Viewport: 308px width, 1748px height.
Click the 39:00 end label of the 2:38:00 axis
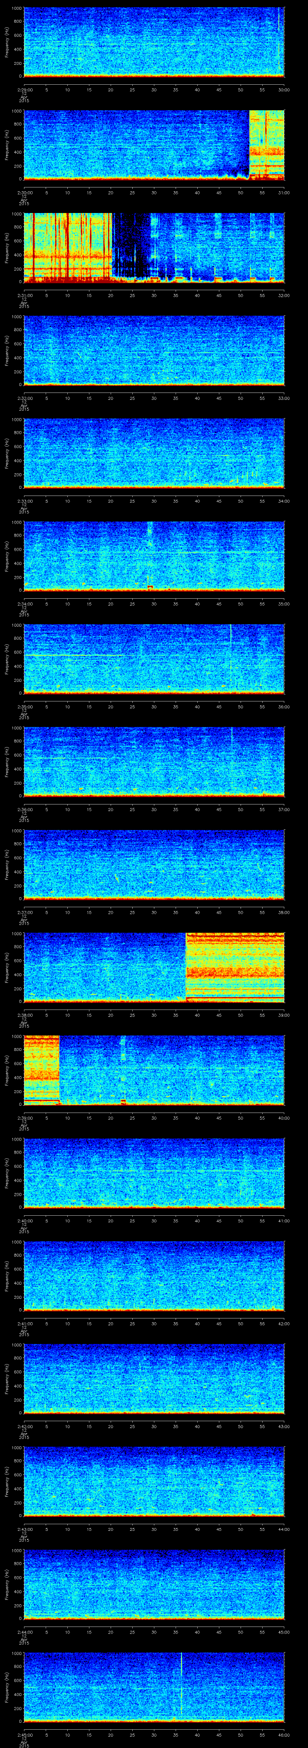[x=284, y=1015]
